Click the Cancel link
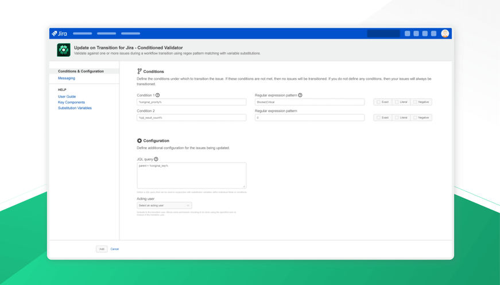This screenshot has width=500, height=285. pos(114,249)
